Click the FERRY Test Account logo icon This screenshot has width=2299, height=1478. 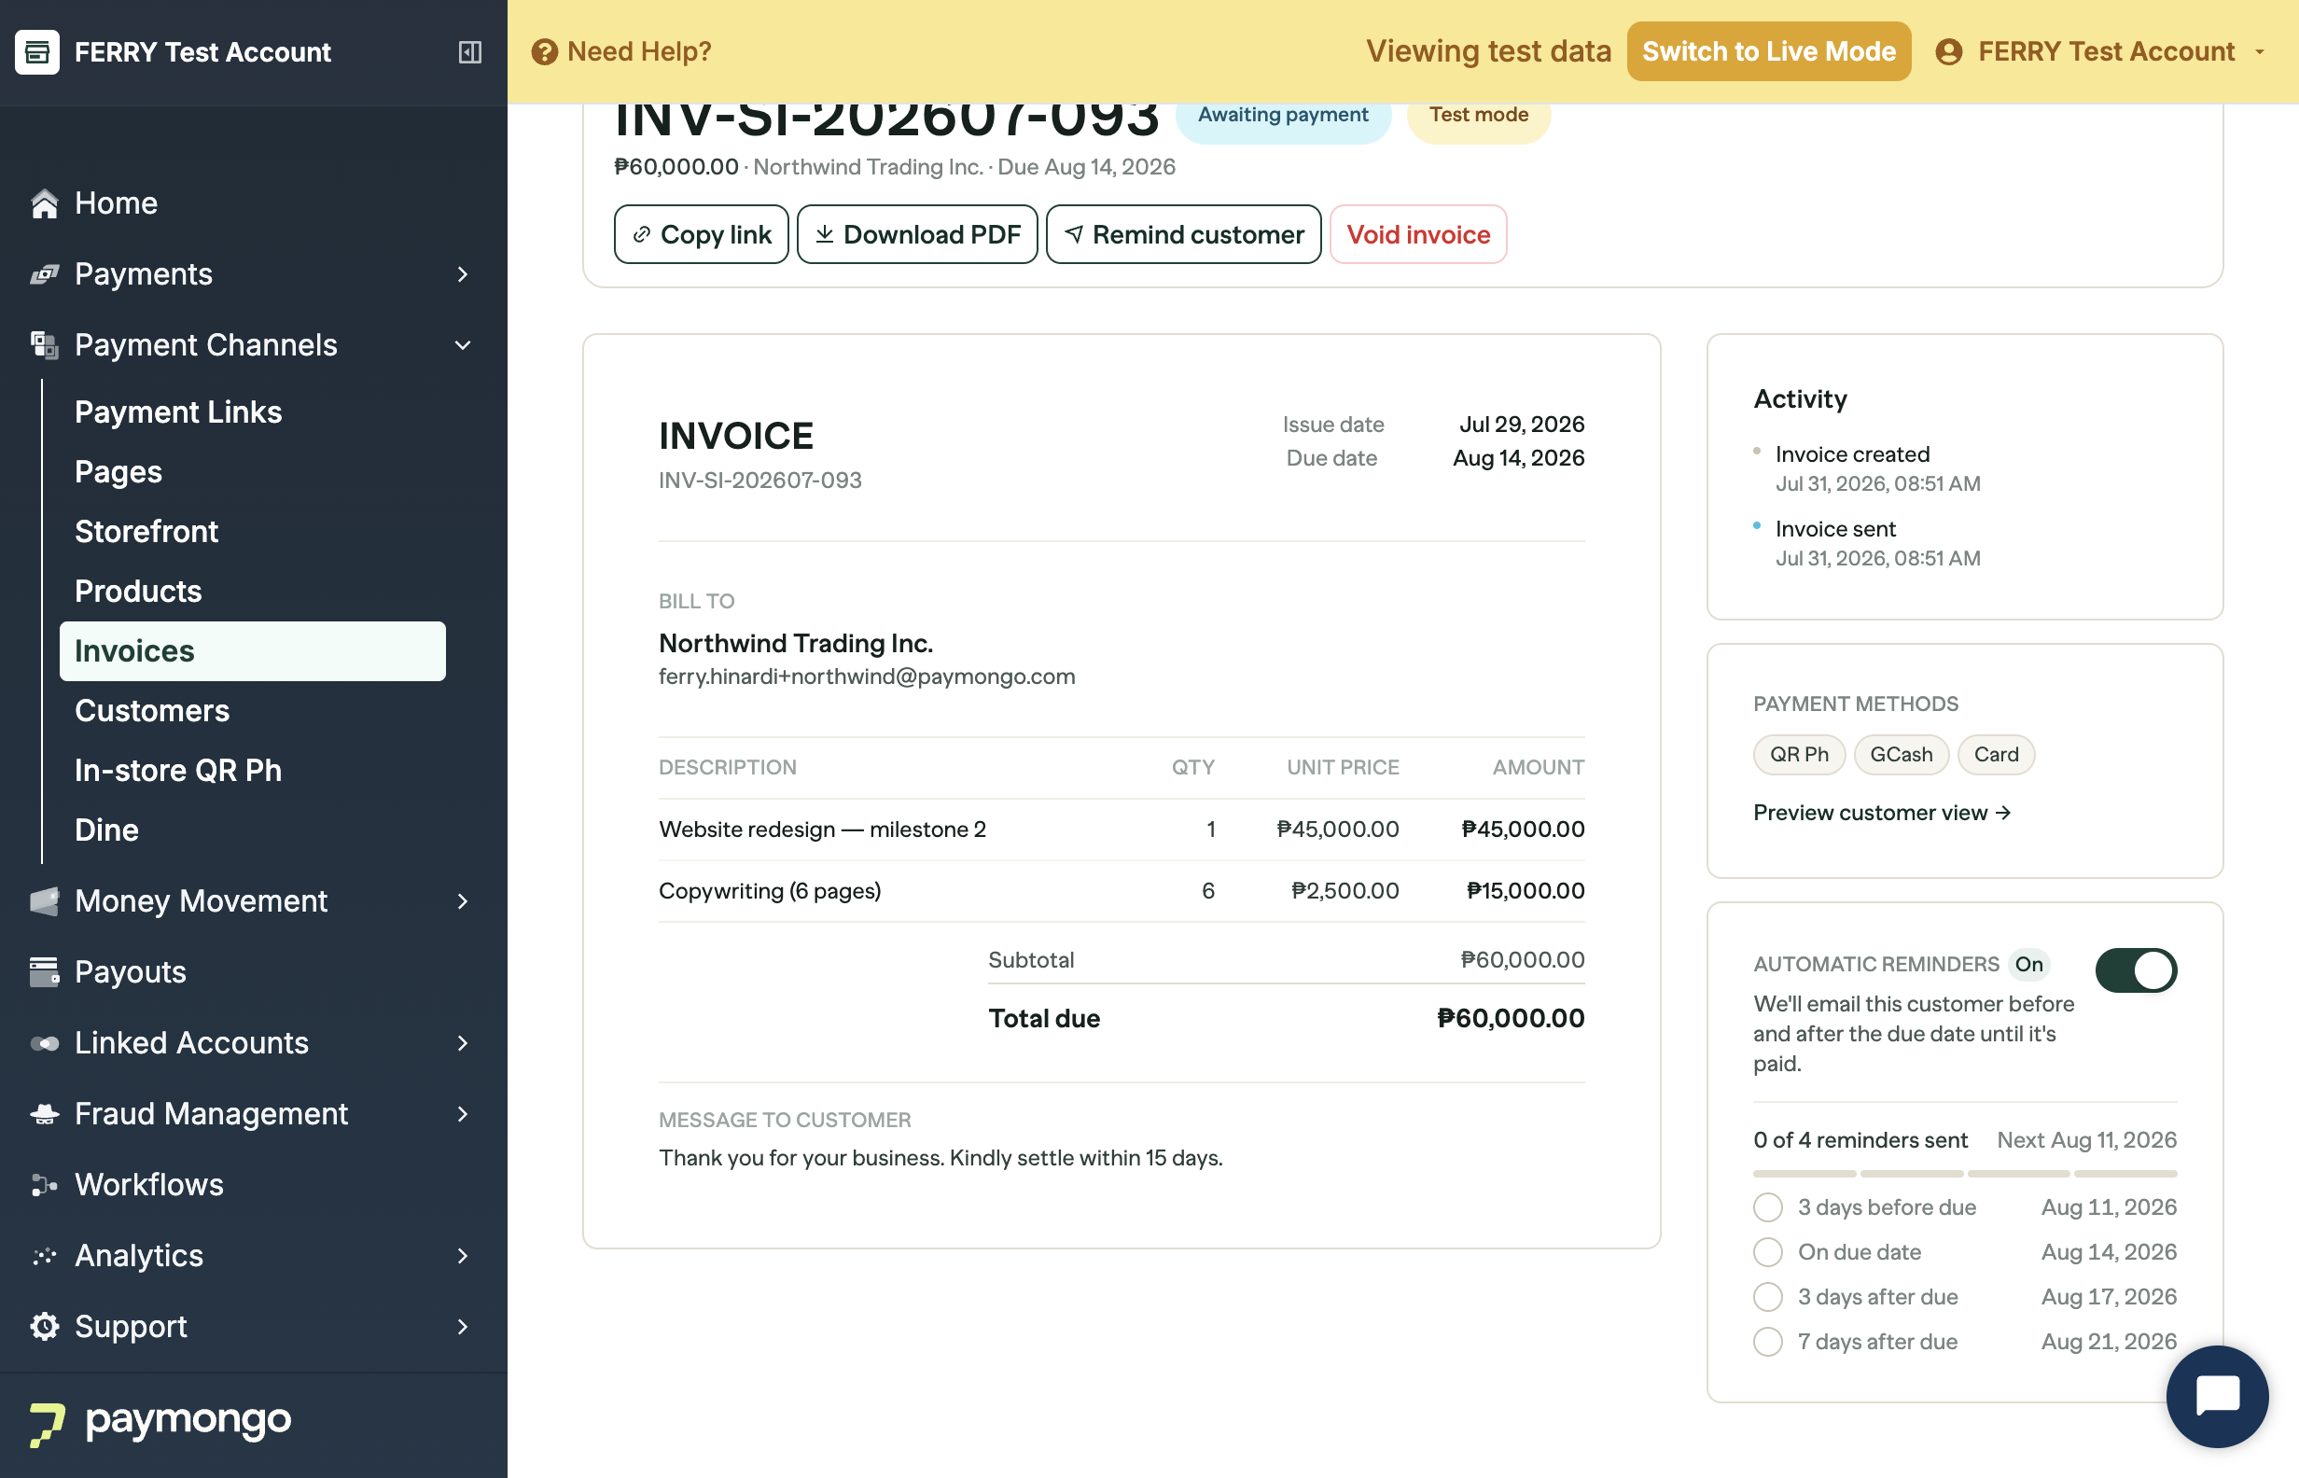[37, 52]
